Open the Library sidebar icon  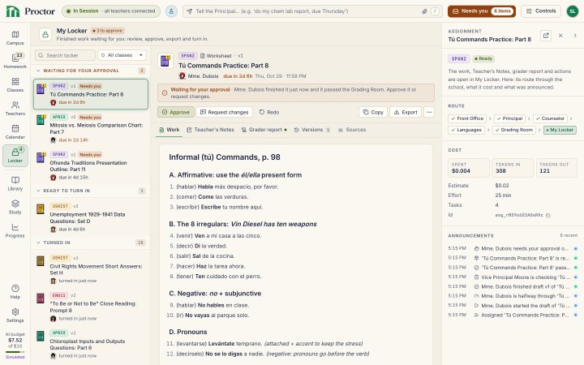tap(15, 183)
